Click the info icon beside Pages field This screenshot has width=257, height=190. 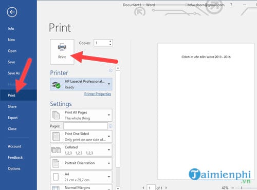[x=111, y=126]
